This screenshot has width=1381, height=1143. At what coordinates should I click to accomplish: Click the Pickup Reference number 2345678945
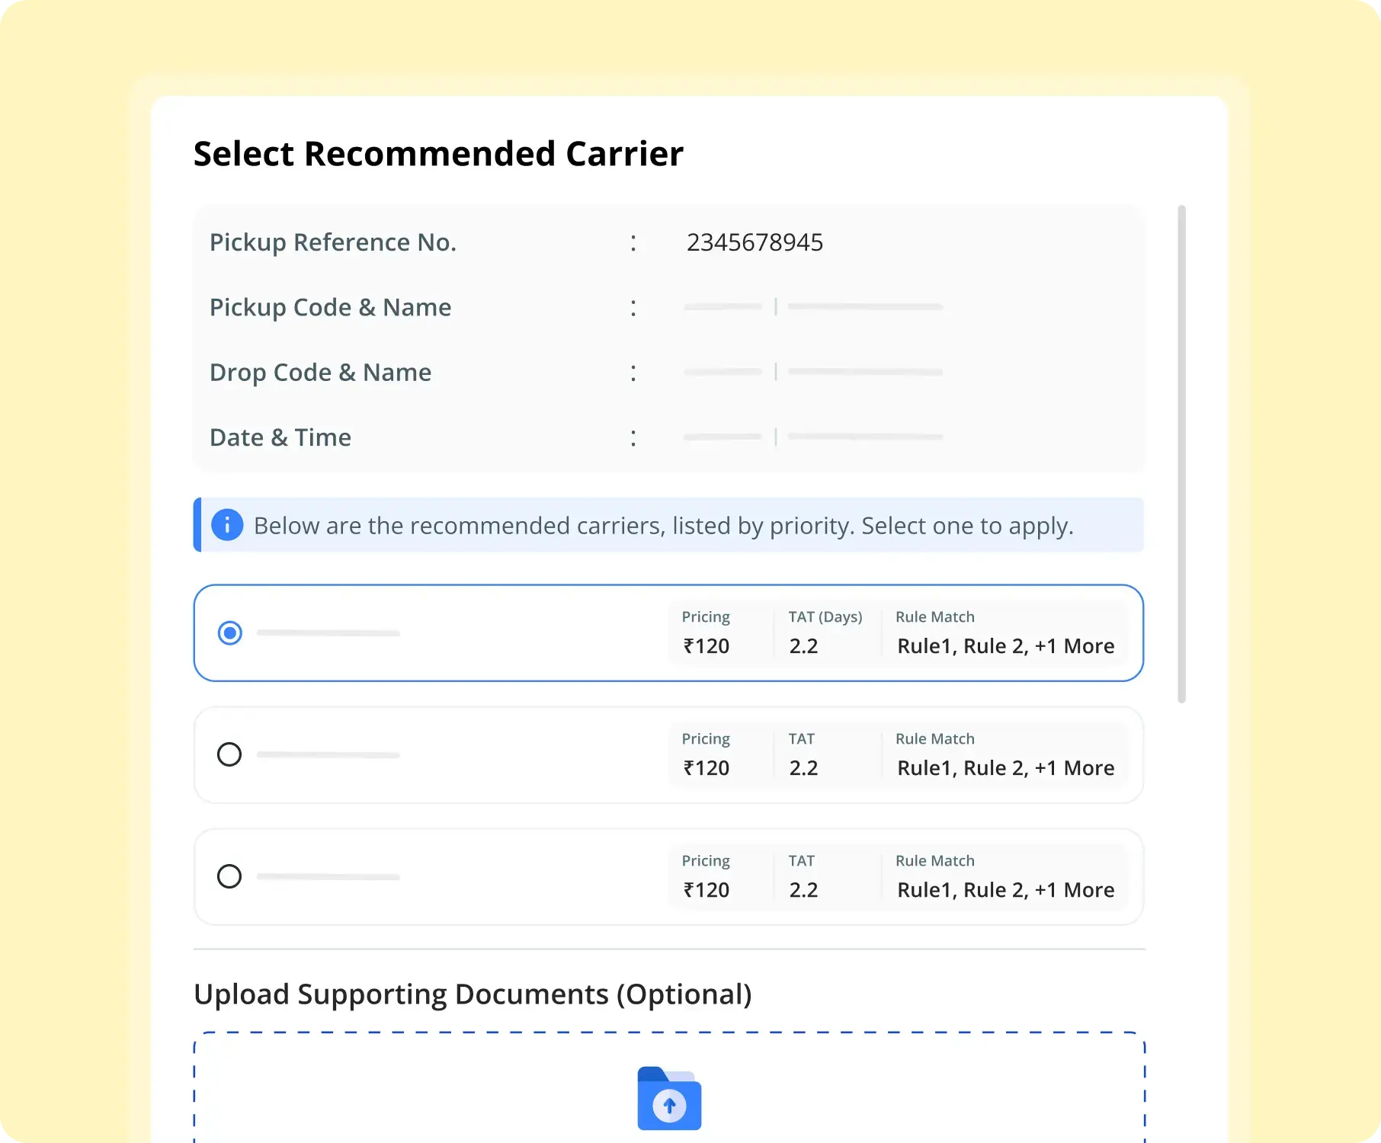point(755,242)
